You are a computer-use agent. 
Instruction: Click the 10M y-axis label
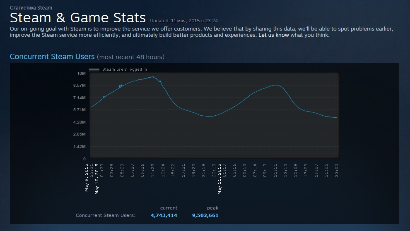81,73
